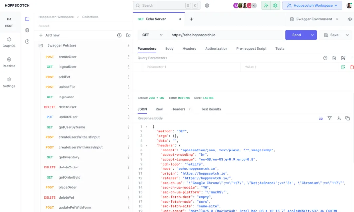Screen dimensions: 354x212
Task: Open the Settings section in sidebar
Action: (9, 82)
